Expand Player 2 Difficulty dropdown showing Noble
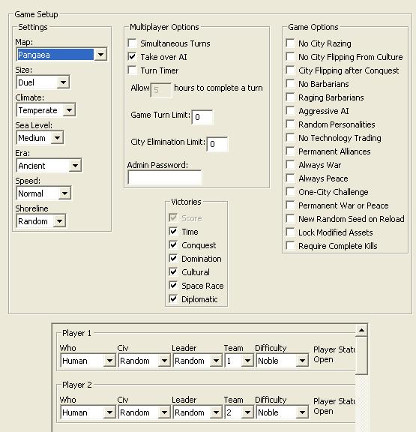Viewport: 416px width, 432px height. [x=283, y=412]
